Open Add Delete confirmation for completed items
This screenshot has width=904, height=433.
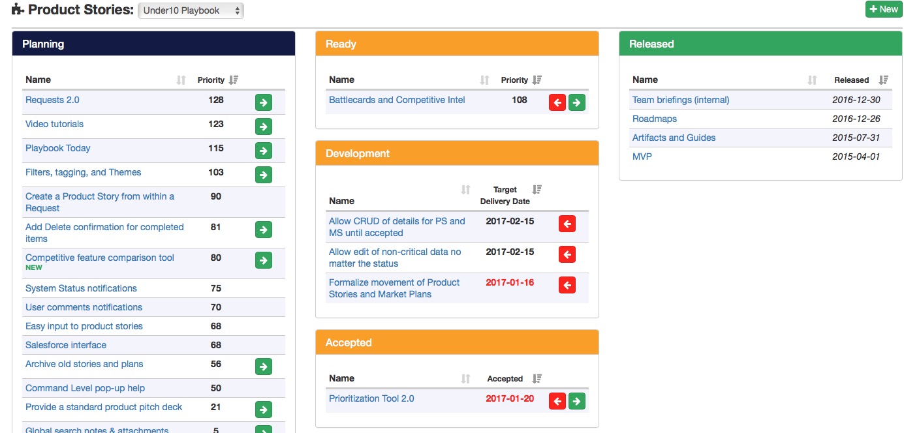pos(104,233)
